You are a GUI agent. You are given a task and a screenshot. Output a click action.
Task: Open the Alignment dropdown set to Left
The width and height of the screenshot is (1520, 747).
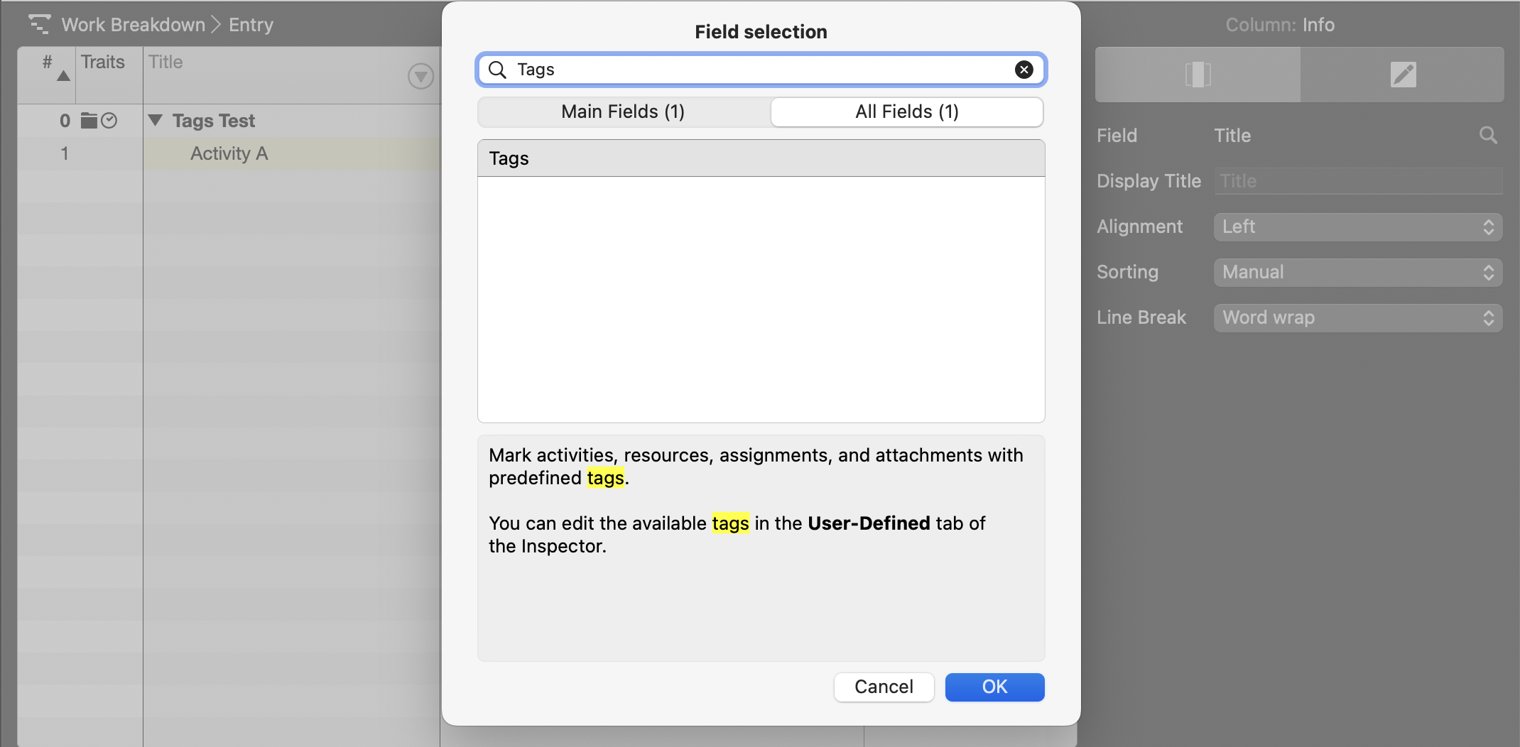click(1357, 227)
